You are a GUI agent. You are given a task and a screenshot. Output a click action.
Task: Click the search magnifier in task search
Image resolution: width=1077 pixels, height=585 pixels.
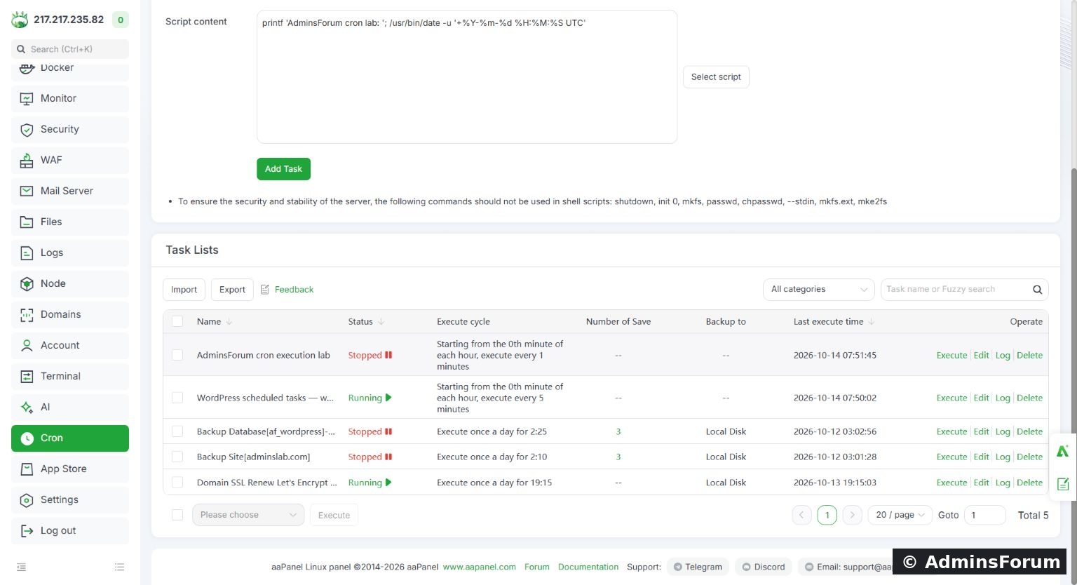[x=1037, y=289]
